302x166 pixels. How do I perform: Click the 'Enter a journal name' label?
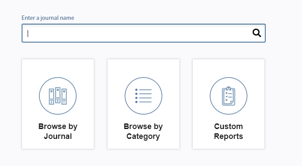(x=48, y=18)
